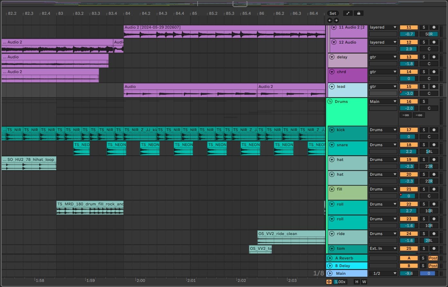Arm track 20 hat record button

tap(434, 174)
